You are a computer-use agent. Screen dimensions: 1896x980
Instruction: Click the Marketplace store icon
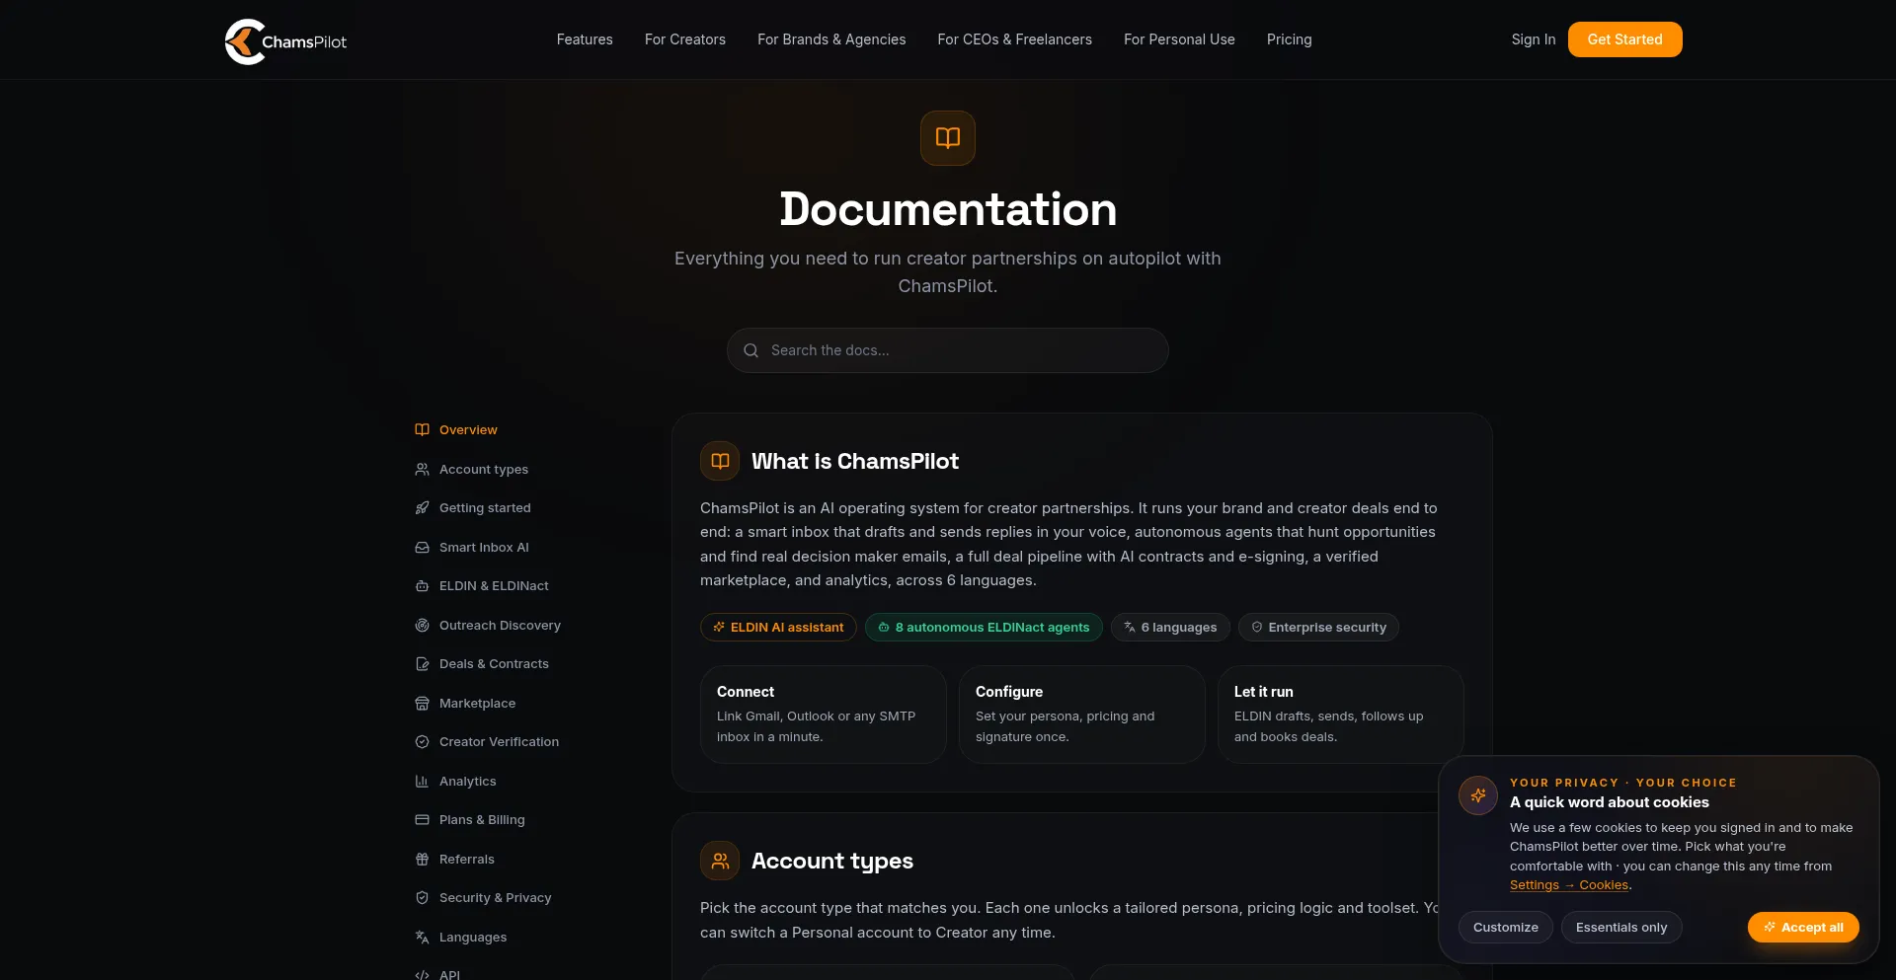(422, 703)
